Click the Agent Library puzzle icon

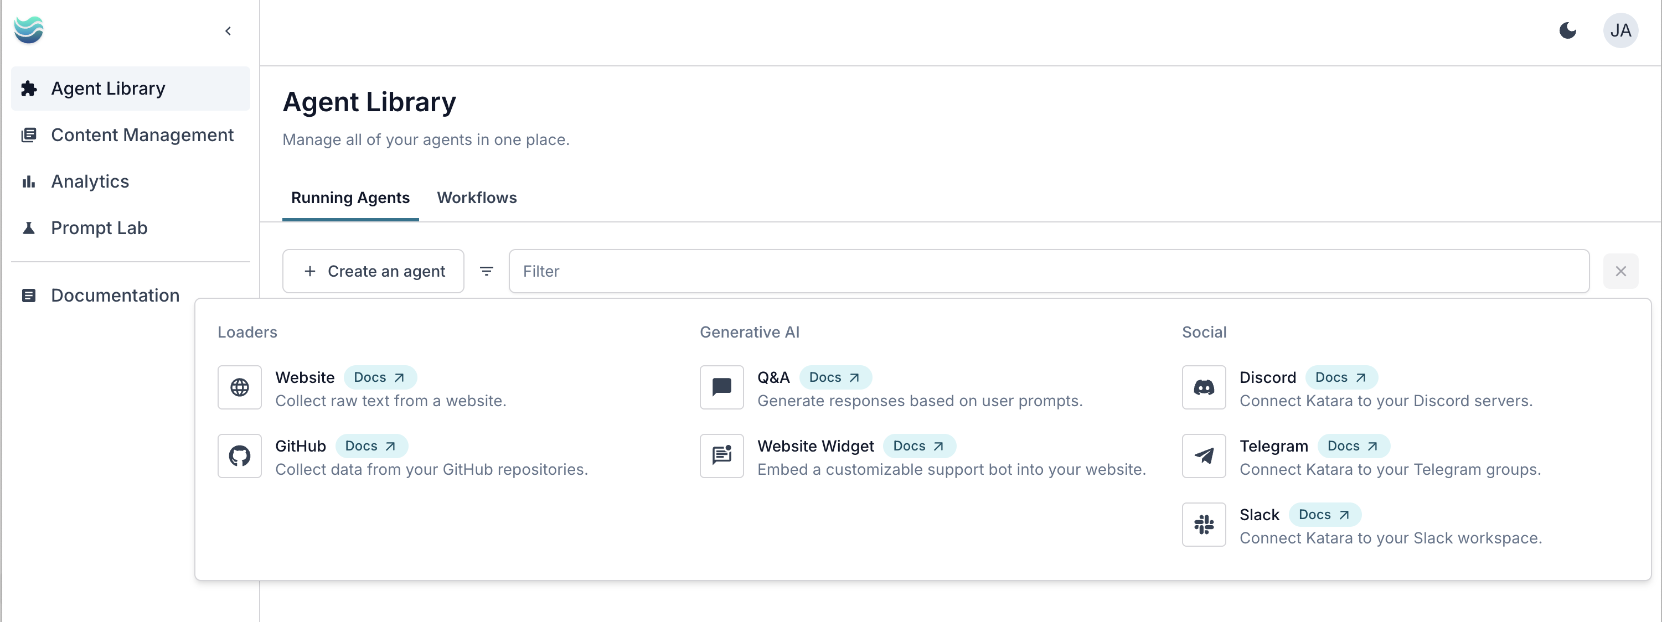[28, 89]
